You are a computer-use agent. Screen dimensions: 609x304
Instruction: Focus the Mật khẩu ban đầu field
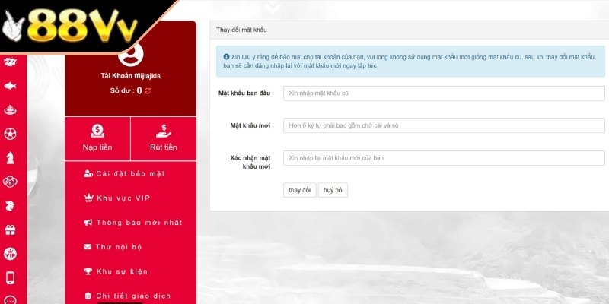[444, 93]
